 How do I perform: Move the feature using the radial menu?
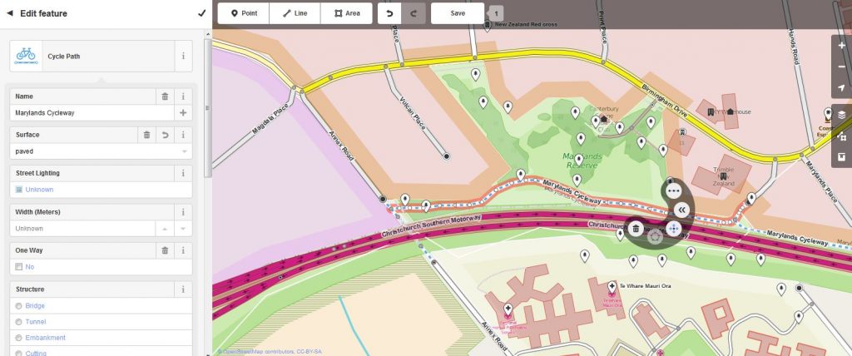pyautogui.click(x=674, y=228)
